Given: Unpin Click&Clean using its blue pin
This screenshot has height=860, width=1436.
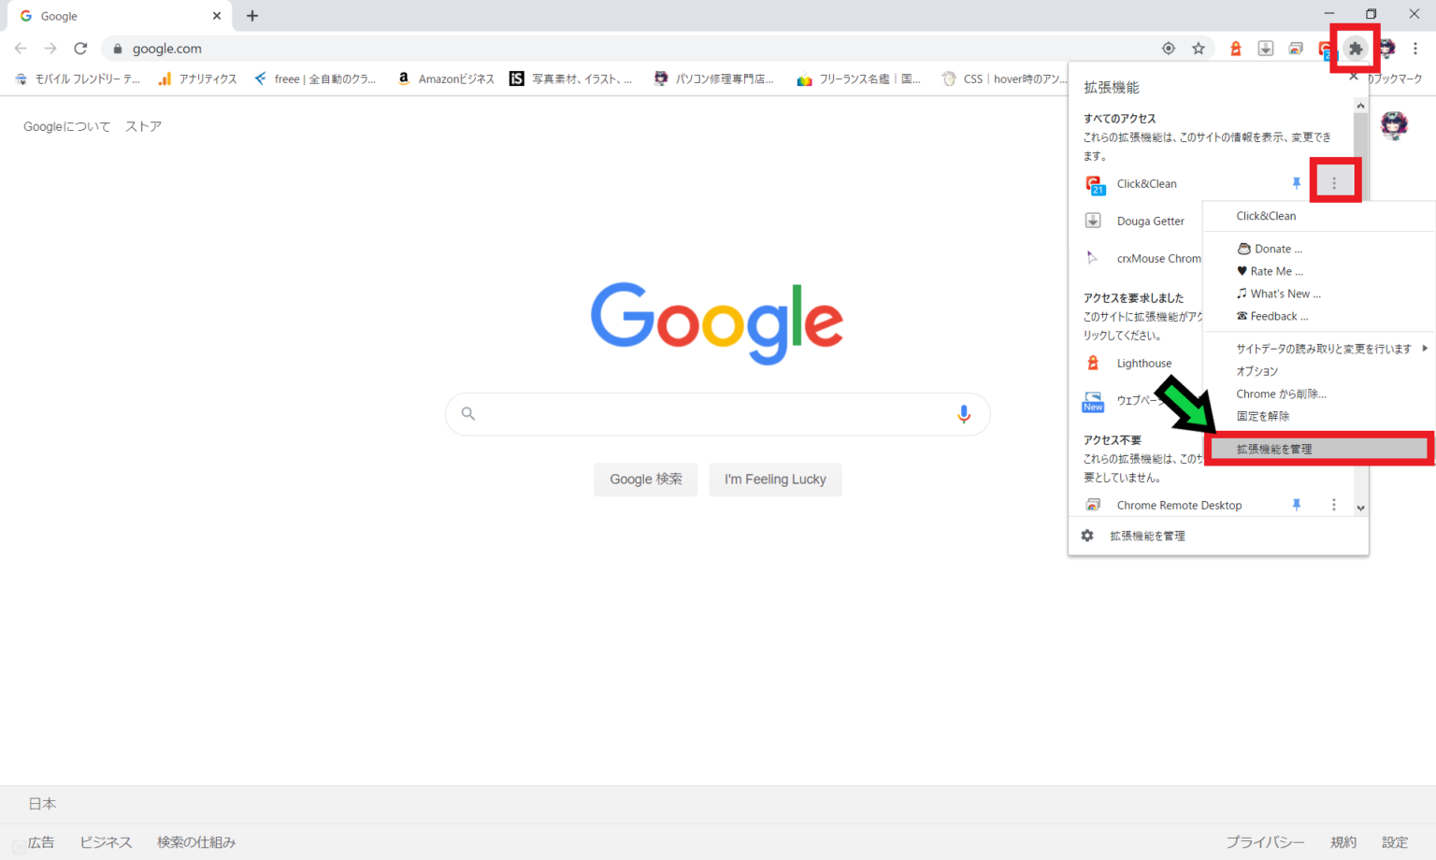Looking at the screenshot, I should pos(1297,184).
